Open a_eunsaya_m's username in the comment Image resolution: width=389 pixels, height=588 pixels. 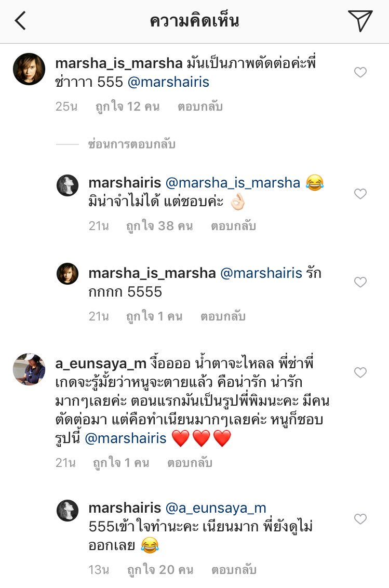(101, 364)
